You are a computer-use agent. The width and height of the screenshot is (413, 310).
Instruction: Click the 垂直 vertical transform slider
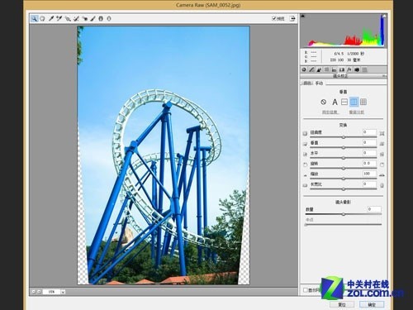pyautogui.click(x=344, y=147)
